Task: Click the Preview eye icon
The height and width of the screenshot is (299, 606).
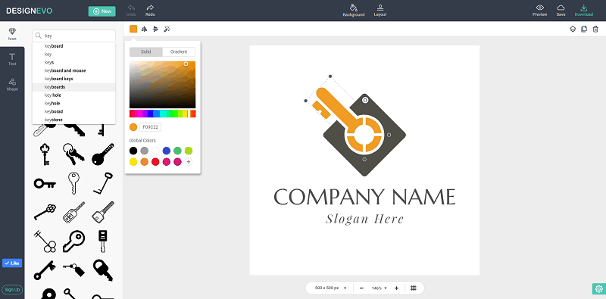Action: pos(539,8)
